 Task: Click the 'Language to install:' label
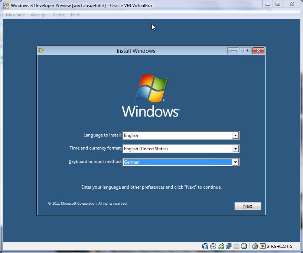(x=102, y=135)
